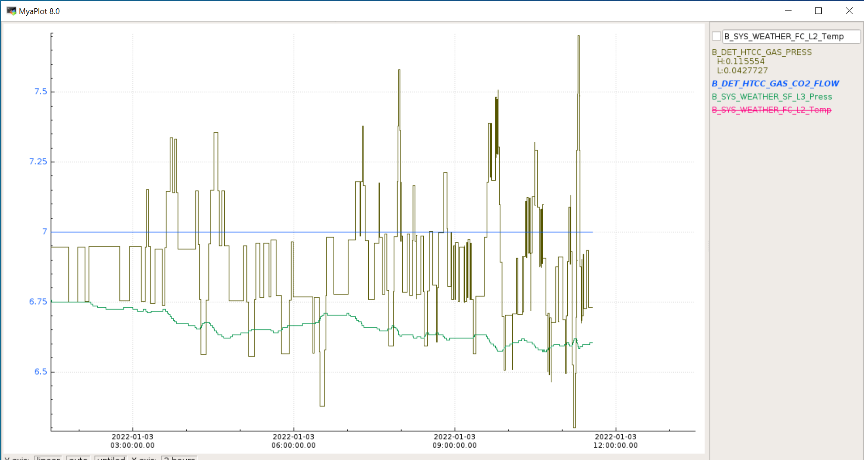Click the 06:00:00.00 time axis label
This screenshot has height=460, width=864.
coord(294,446)
